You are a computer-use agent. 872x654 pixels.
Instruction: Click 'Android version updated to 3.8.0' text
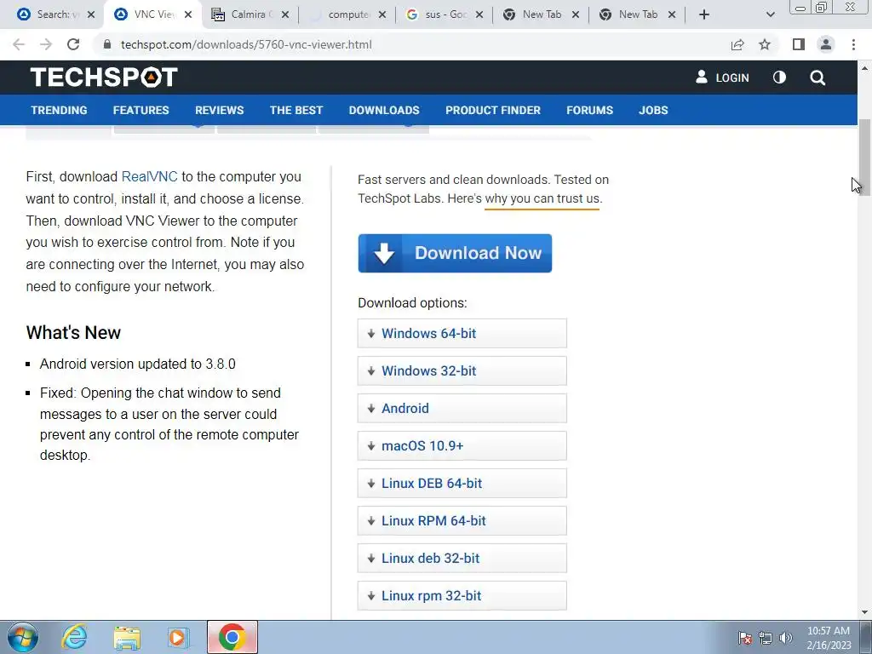[x=138, y=364]
